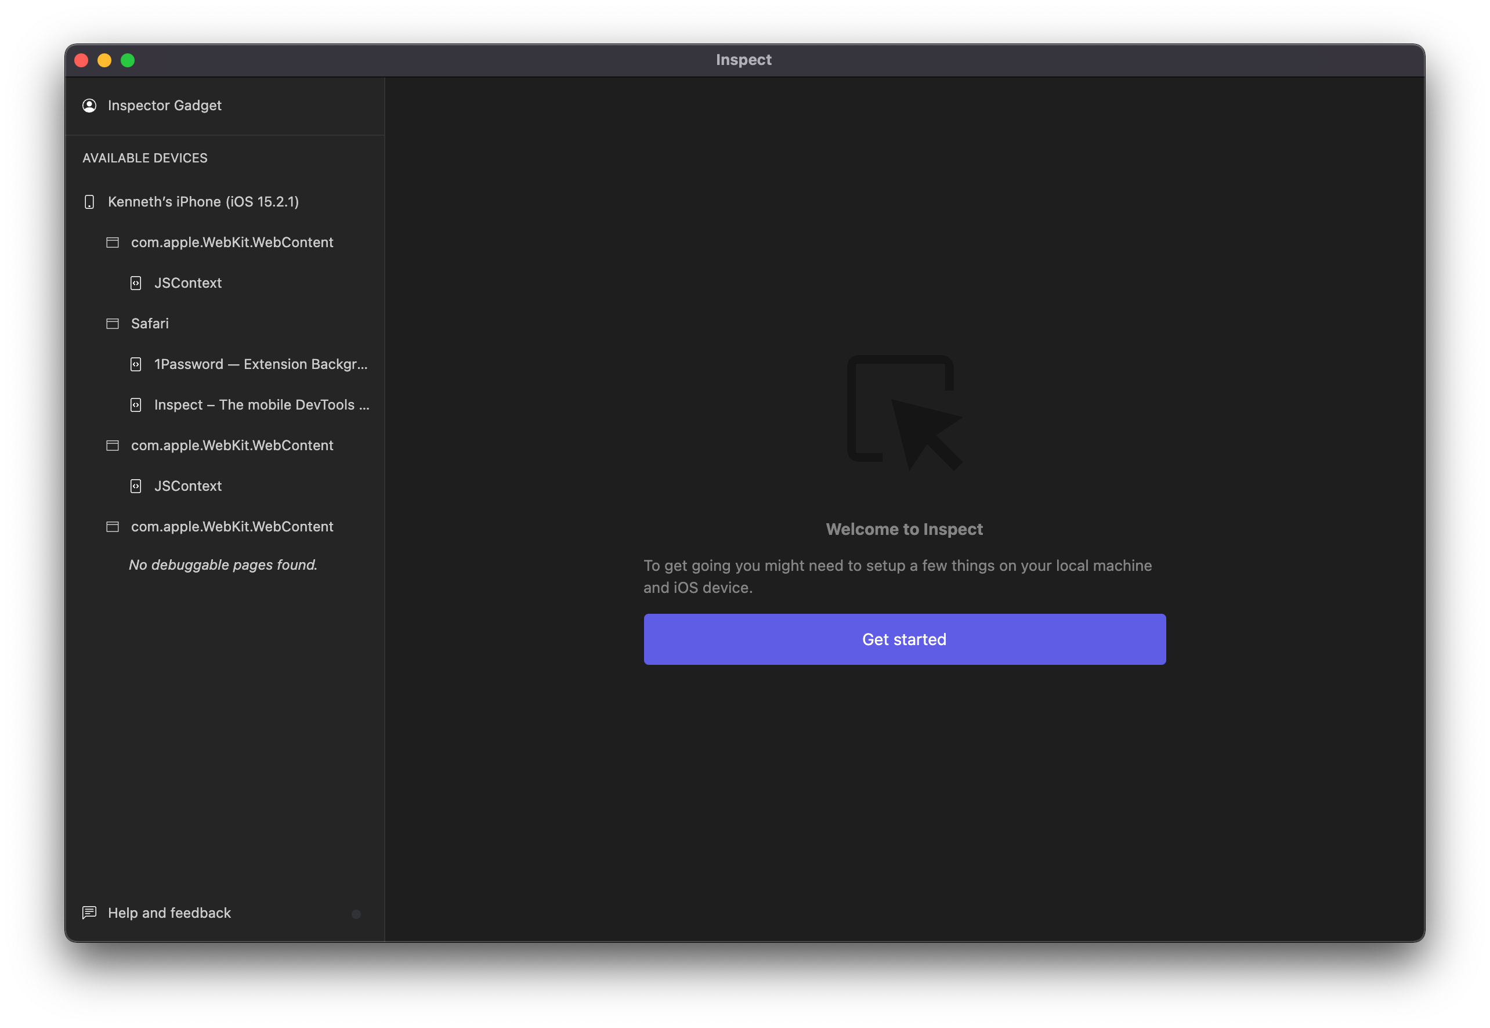The image size is (1490, 1028).
Task: Collapse the first com.apple.WebKit.WebContent group
Action: pyautogui.click(x=232, y=243)
